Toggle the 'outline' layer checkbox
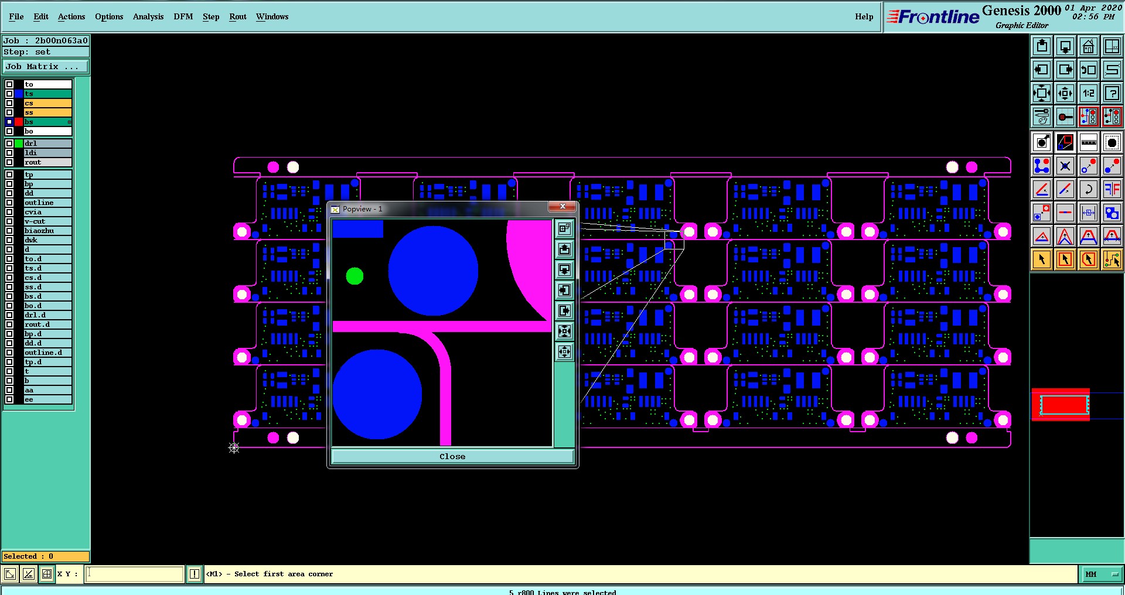Screen dimensions: 1125x595 tap(9, 203)
